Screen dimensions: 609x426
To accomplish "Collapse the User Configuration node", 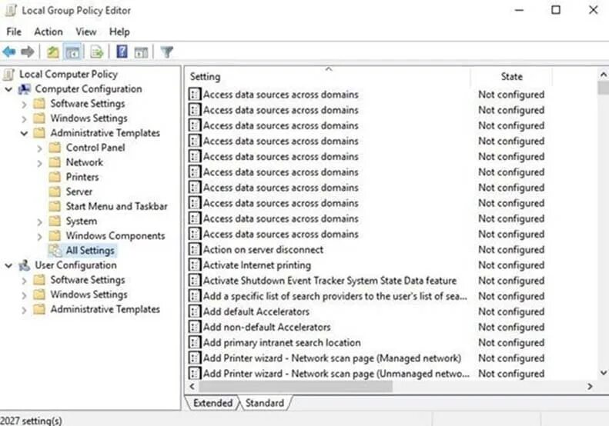I will tap(8, 266).
